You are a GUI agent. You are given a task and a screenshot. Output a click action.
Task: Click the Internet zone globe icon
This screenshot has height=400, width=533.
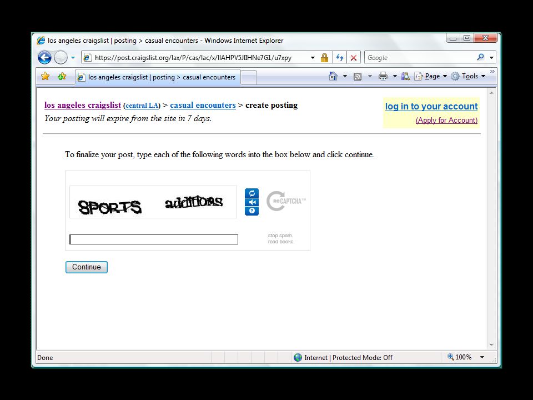pyautogui.click(x=298, y=357)
